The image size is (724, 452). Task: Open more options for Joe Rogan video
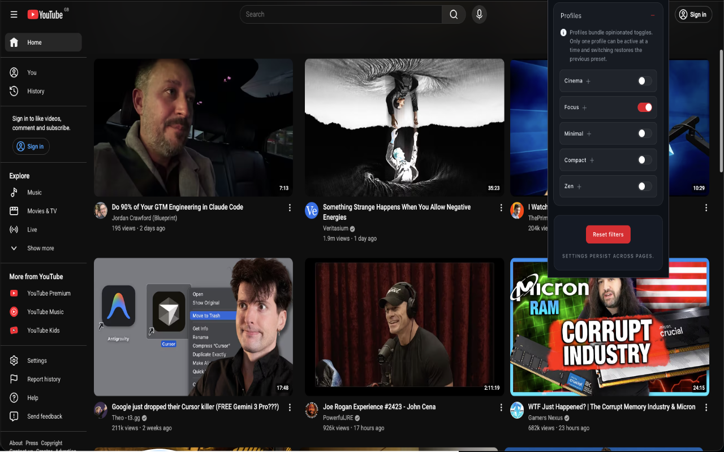click(501, 407)
